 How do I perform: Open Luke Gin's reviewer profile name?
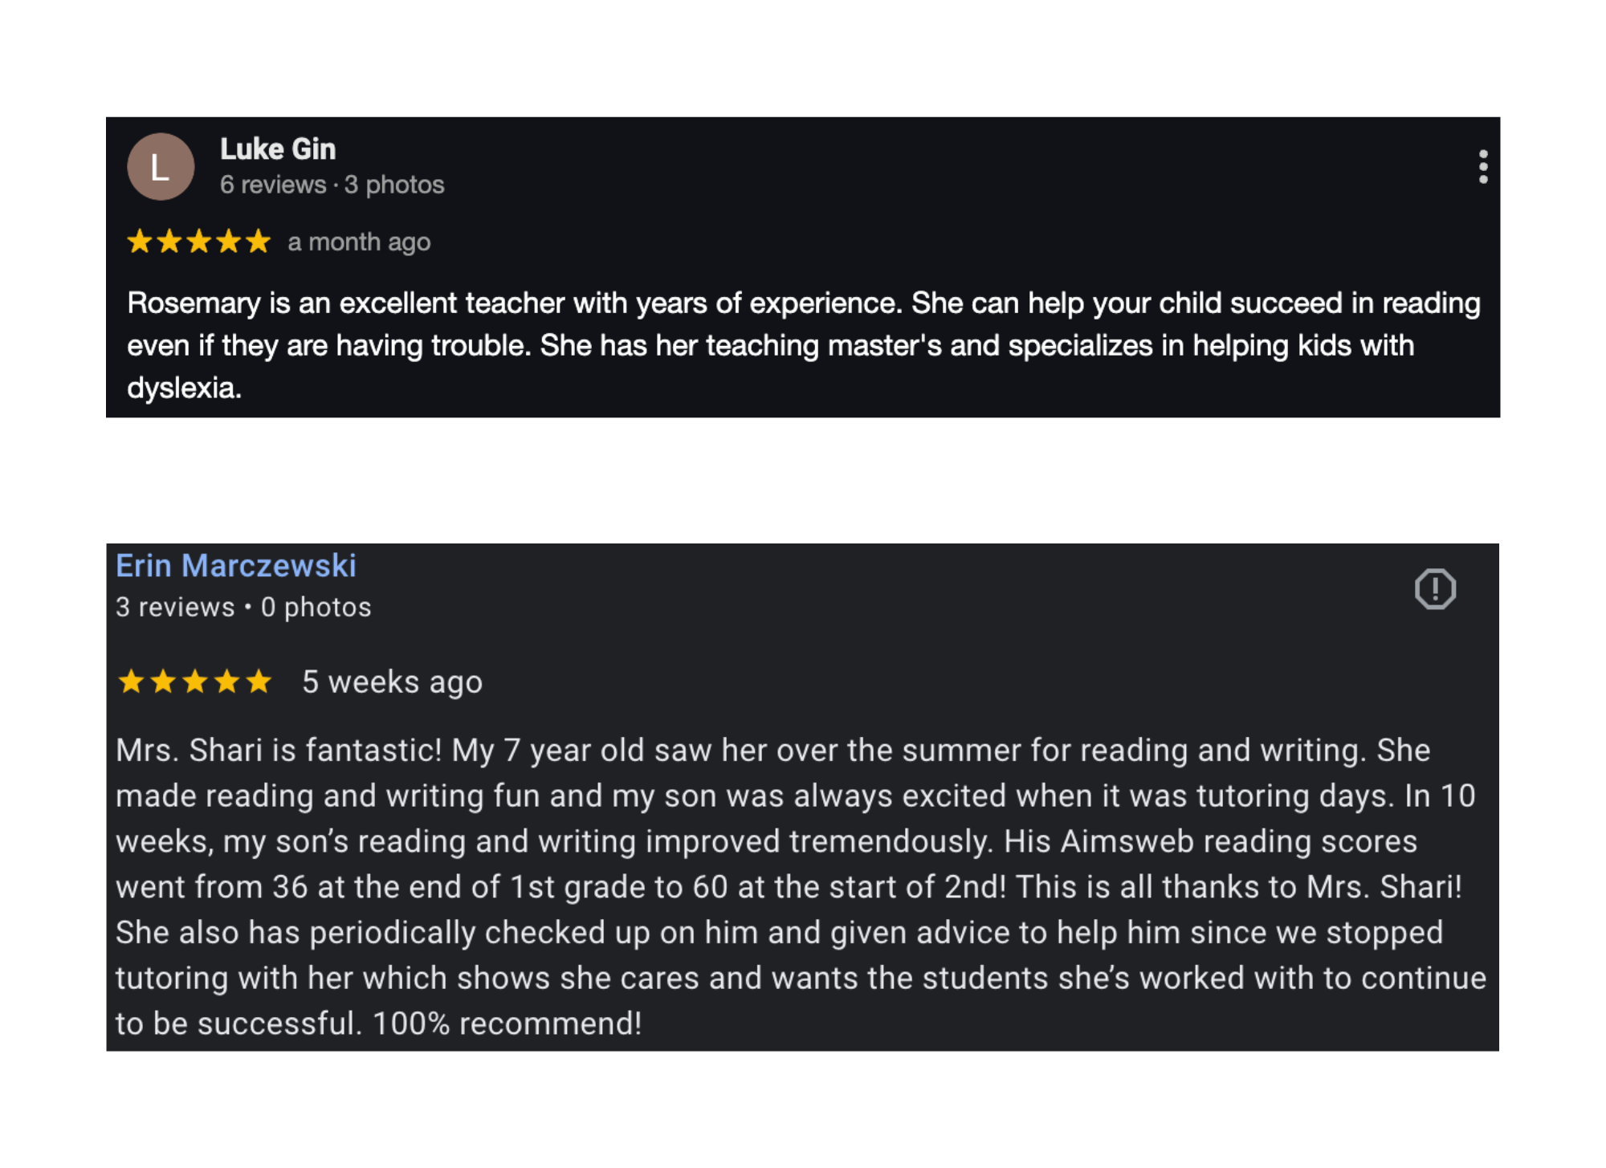(x=278, y=149)
